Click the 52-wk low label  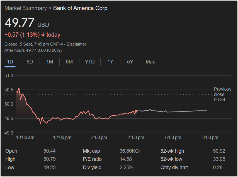pyautogui.click(x=171, y=159)
